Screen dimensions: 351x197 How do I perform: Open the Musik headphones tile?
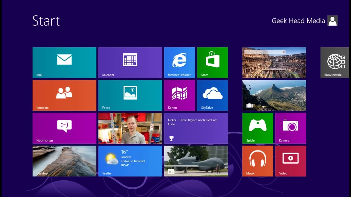point(258,161)
